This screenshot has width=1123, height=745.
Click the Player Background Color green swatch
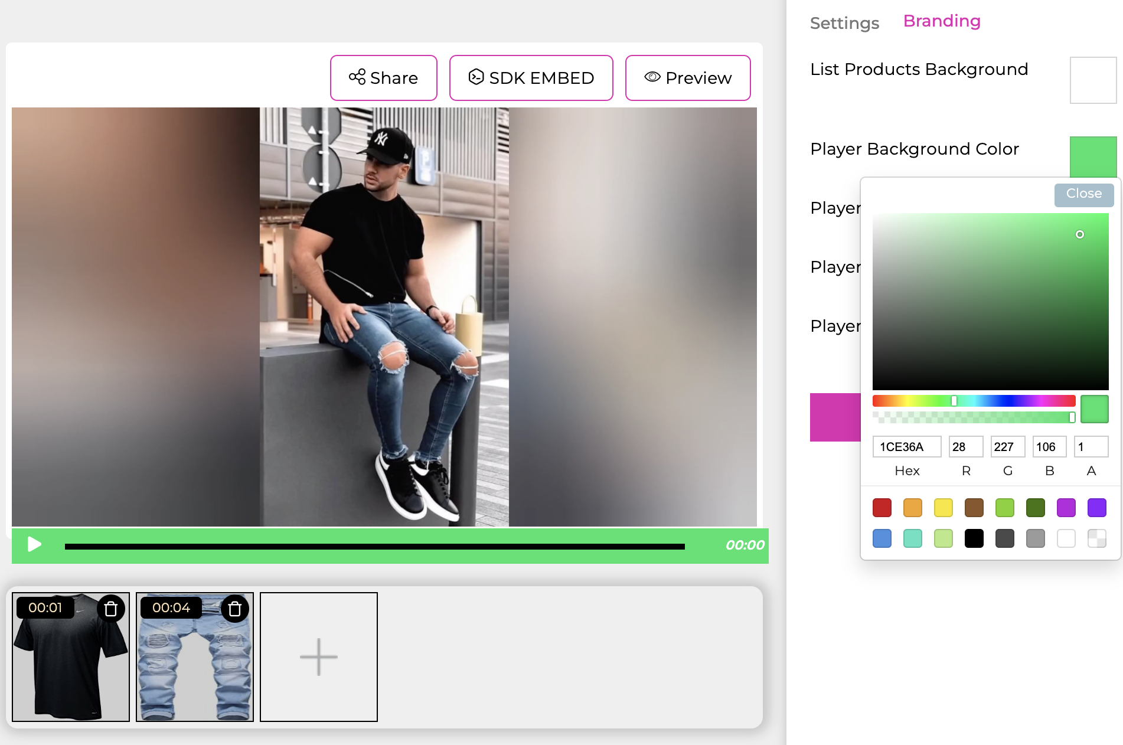tap(1093, 157)
